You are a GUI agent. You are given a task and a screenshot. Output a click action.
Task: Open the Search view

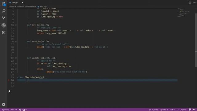tap(4, 11)
